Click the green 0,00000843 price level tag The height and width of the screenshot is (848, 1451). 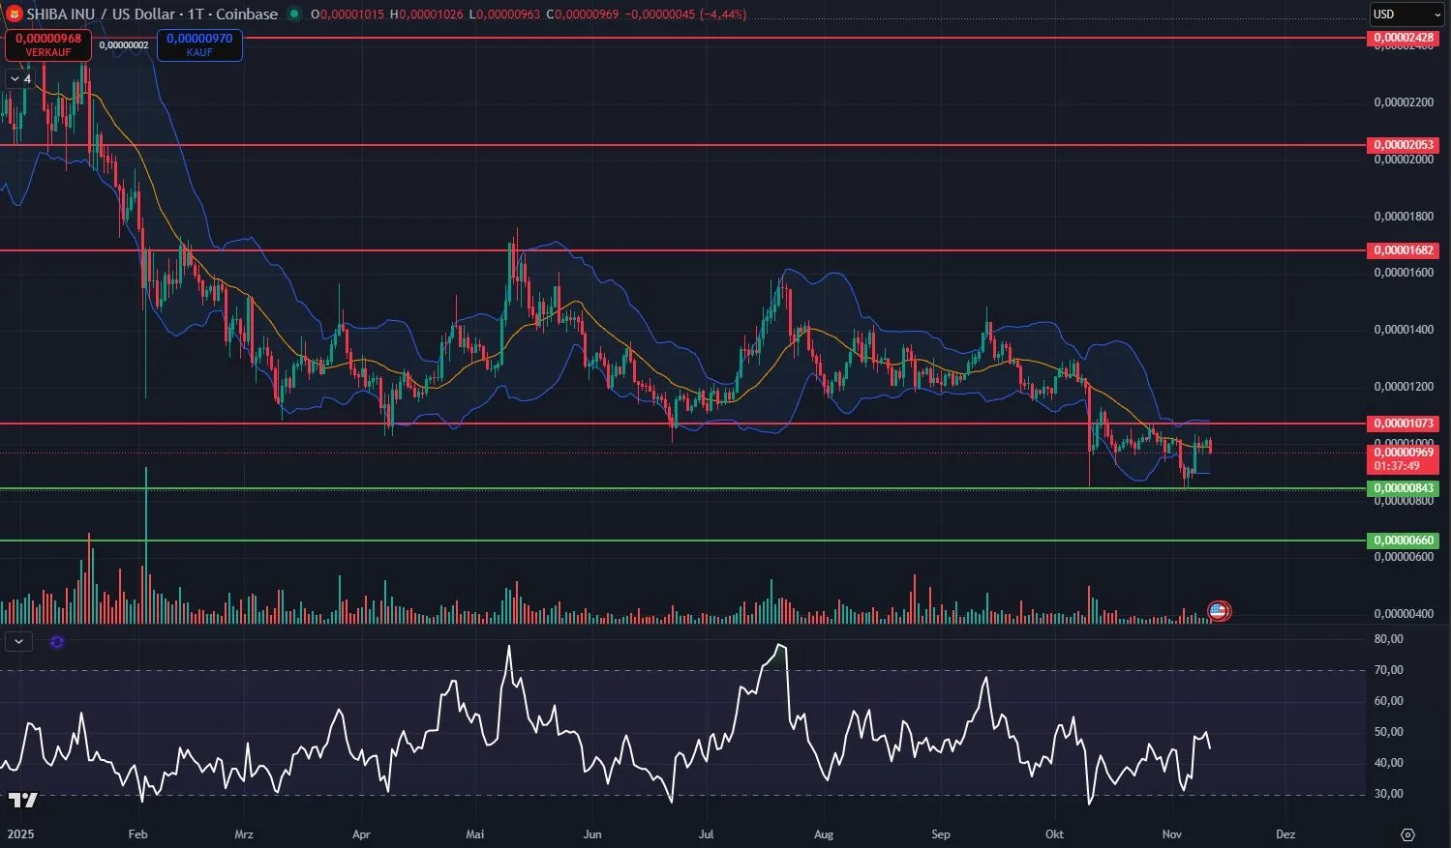(1403, 488)
